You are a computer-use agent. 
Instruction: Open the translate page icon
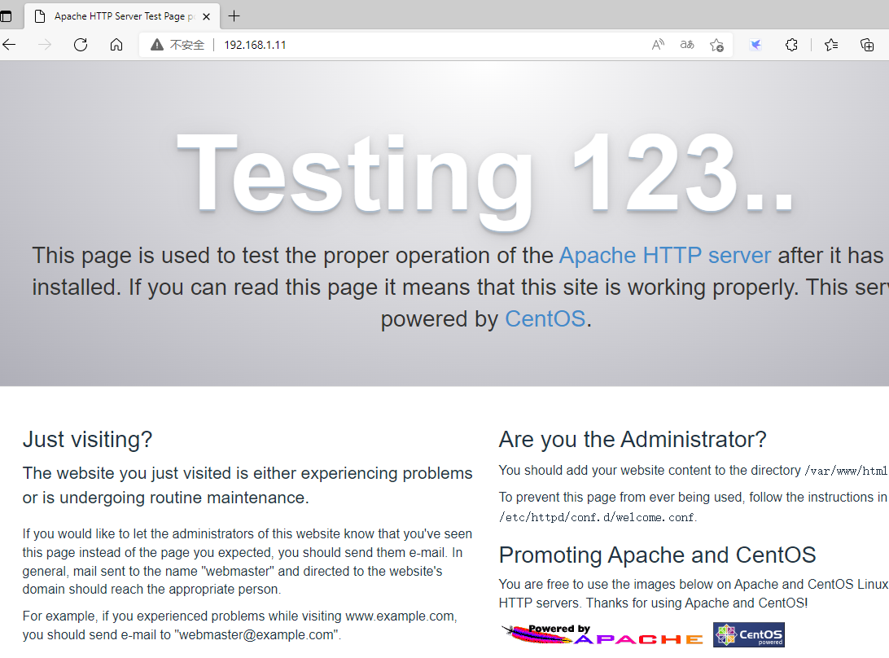pyautogui.click(x=687, y=45)
